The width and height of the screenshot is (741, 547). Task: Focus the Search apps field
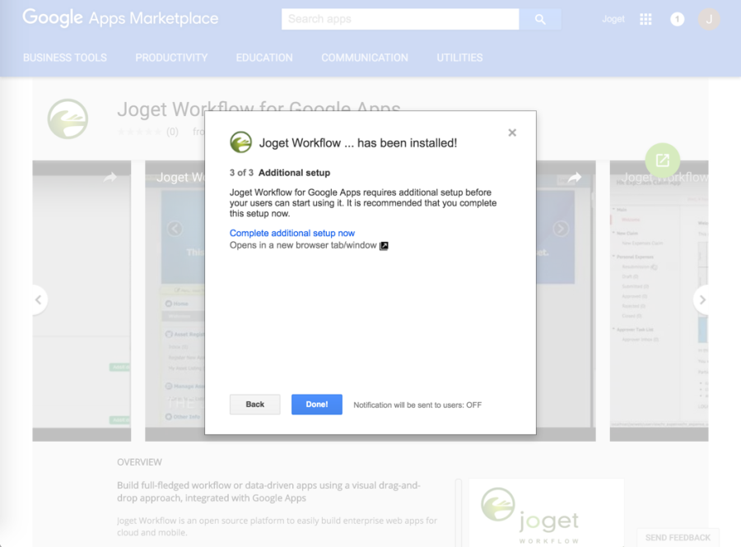click(x=400, y=20)
